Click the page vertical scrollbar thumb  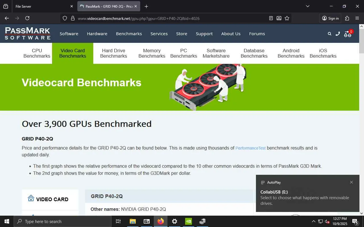(361, 41)
